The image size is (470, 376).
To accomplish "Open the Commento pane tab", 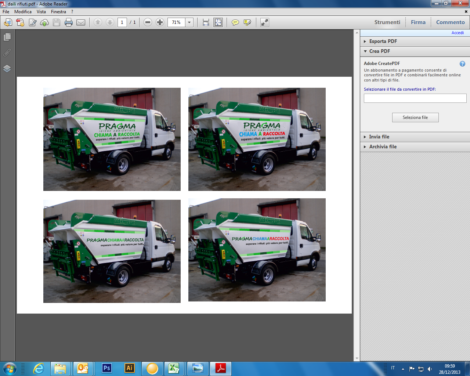I will tap(450, 22).
